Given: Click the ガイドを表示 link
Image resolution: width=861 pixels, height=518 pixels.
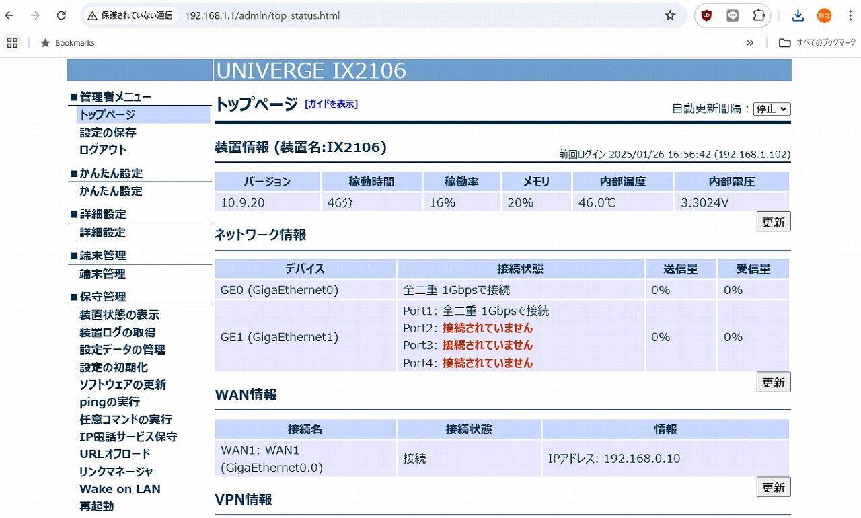Looking at the screenshot, I should [x=331, y=104].
